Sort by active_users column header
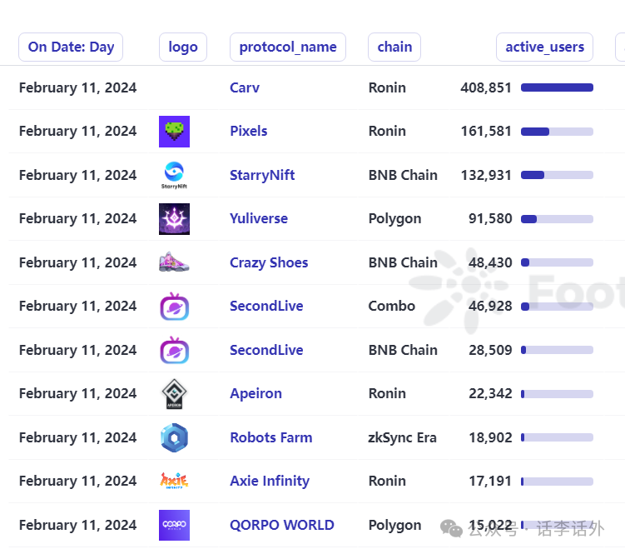This screenshot has height=554, width=625. tap(544, 47)
